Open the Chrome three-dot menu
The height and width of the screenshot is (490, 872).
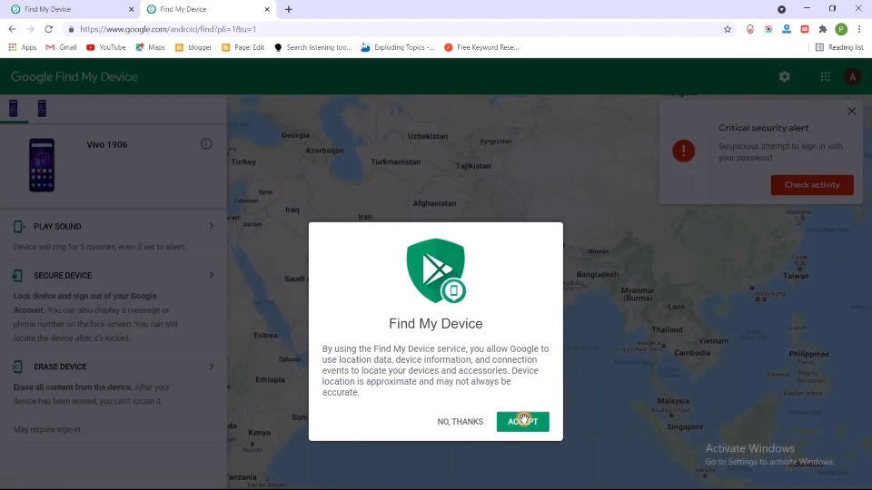tap(858, 29)
